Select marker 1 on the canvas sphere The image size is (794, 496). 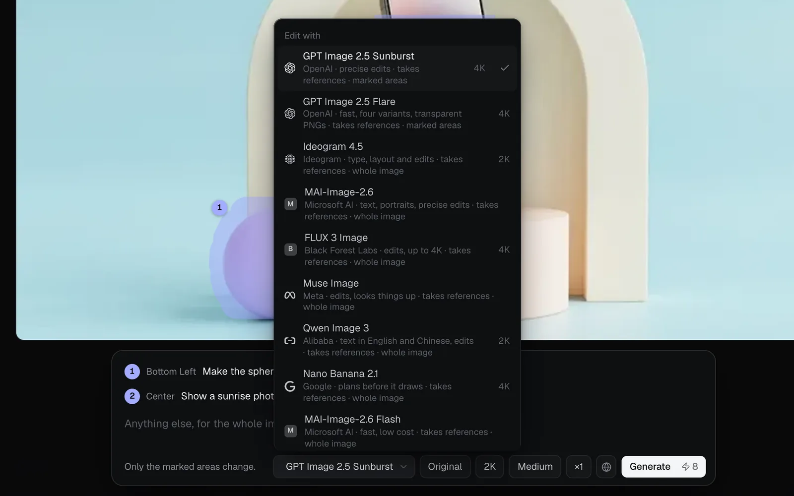(x=219, y=207)
